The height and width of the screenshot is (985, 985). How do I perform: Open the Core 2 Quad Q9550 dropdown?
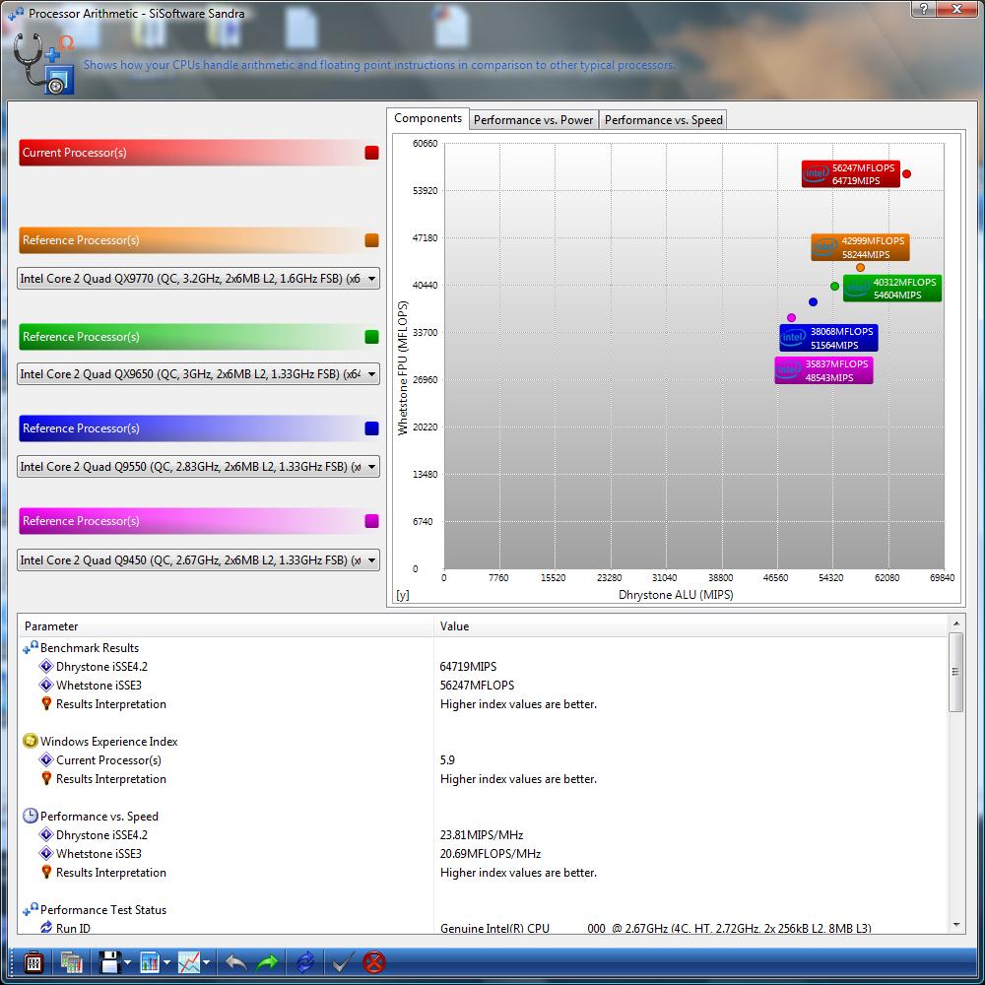point(199,466)
